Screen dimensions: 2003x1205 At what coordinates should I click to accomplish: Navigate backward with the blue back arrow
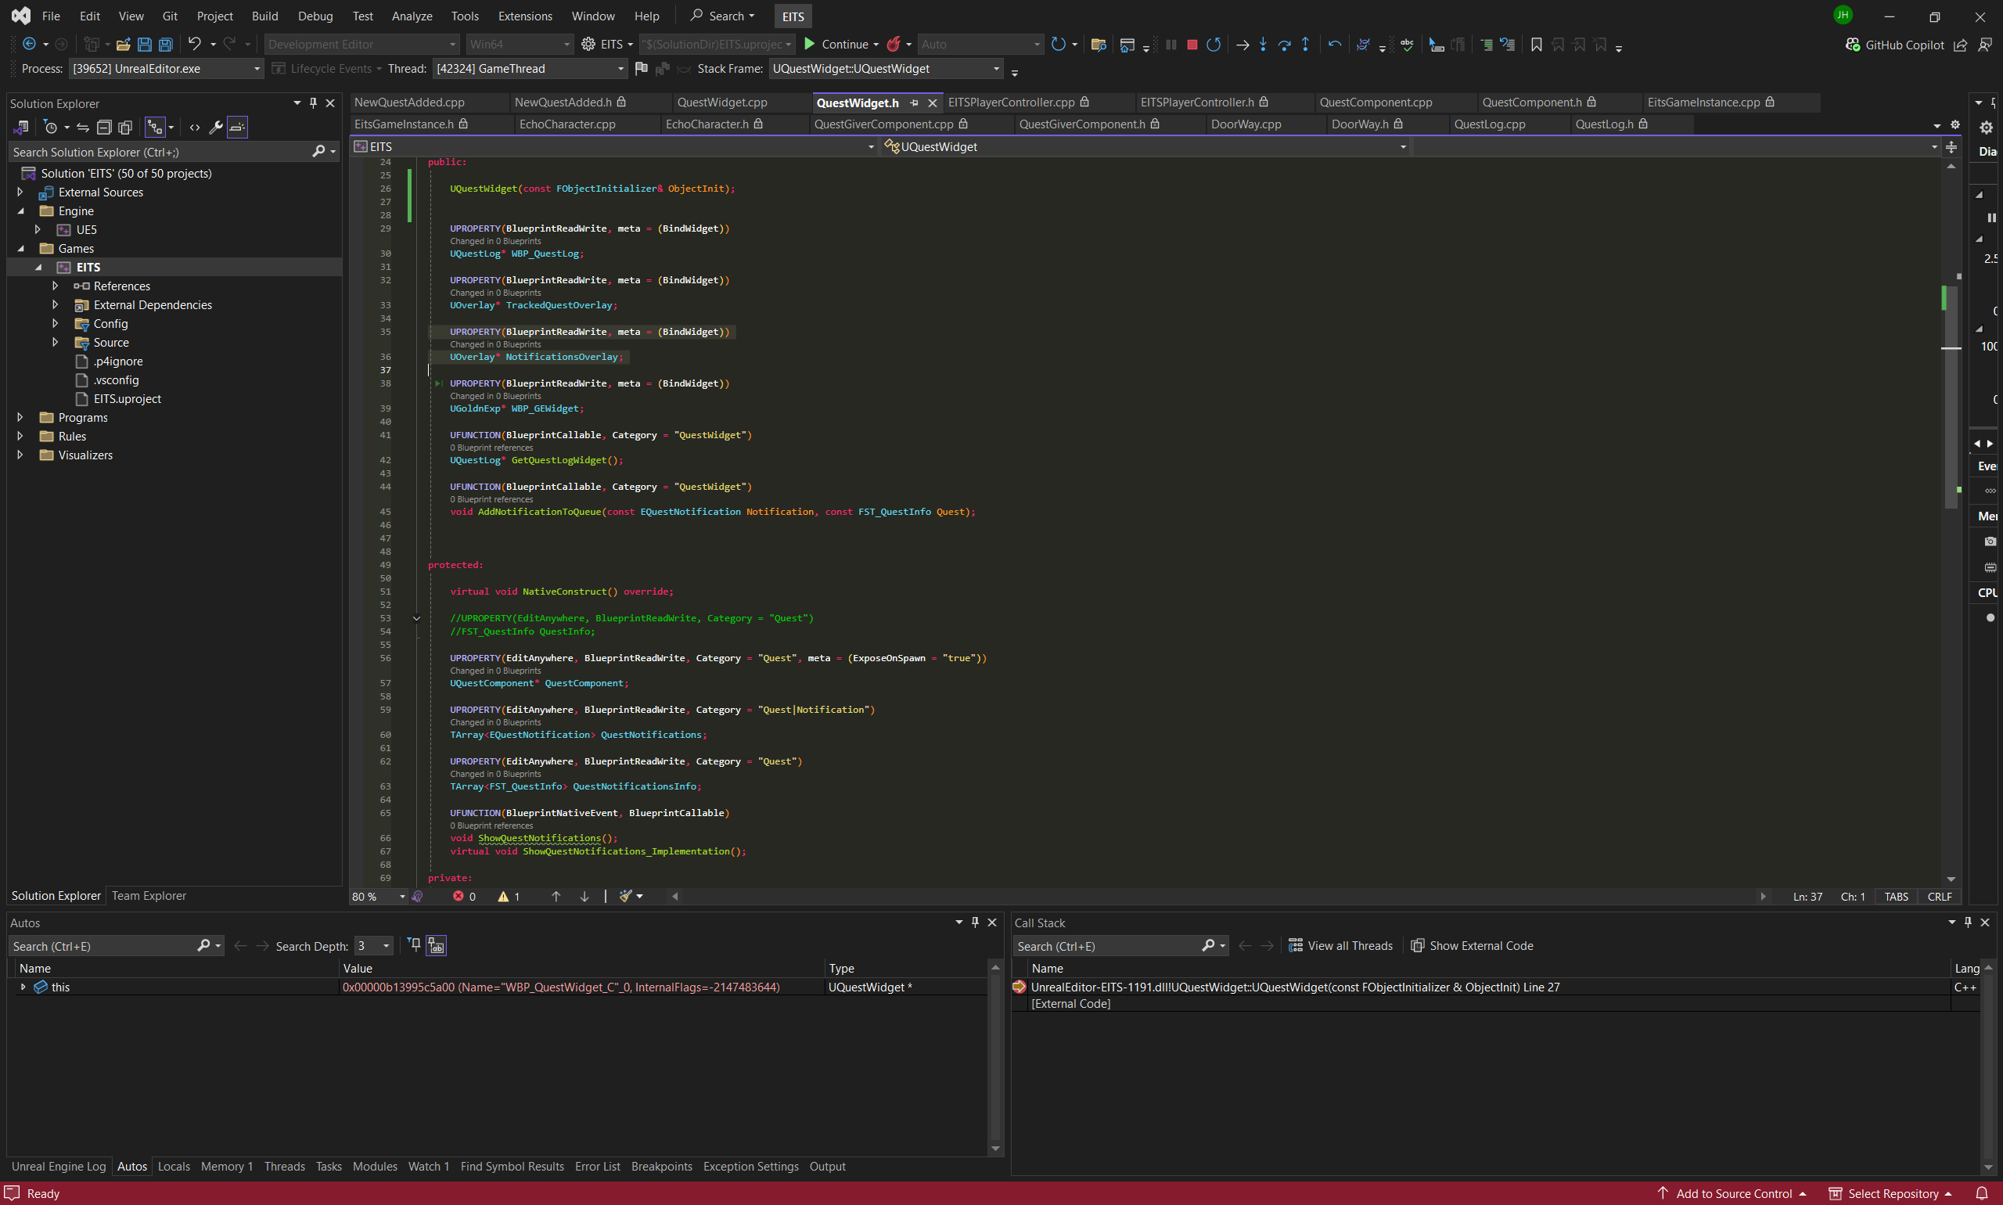coord(29,44)
